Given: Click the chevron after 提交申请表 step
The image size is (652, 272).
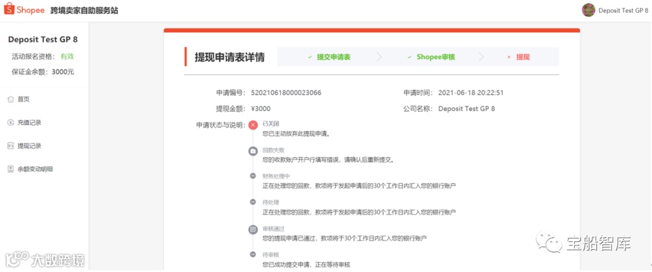Looking at the screenshot, I should 379,57.
